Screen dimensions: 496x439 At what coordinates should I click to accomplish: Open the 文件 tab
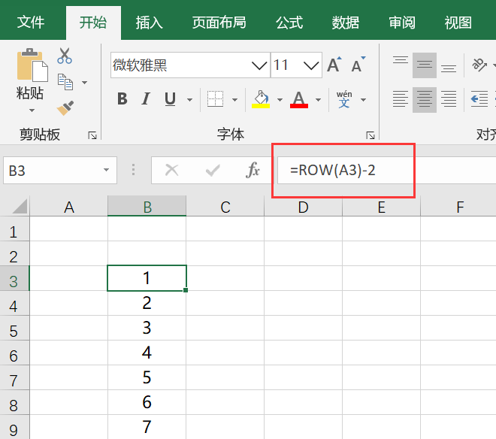click(x=31, y=22)
